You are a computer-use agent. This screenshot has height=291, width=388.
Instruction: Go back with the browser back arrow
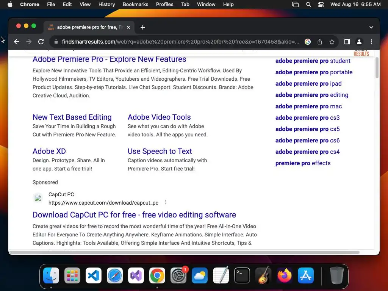[17, 42]
